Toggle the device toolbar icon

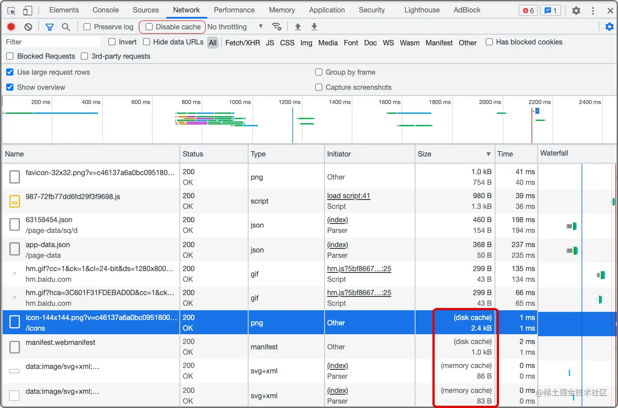pos(28,10)
